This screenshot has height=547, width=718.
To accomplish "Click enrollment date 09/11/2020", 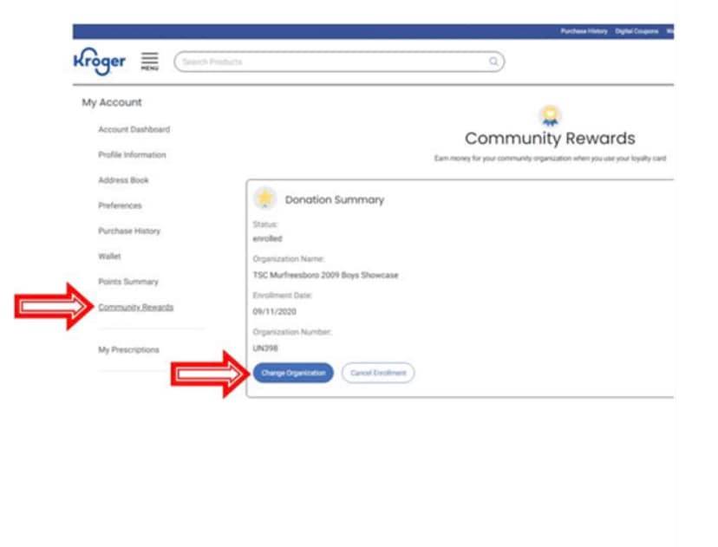I will (274, 312).
